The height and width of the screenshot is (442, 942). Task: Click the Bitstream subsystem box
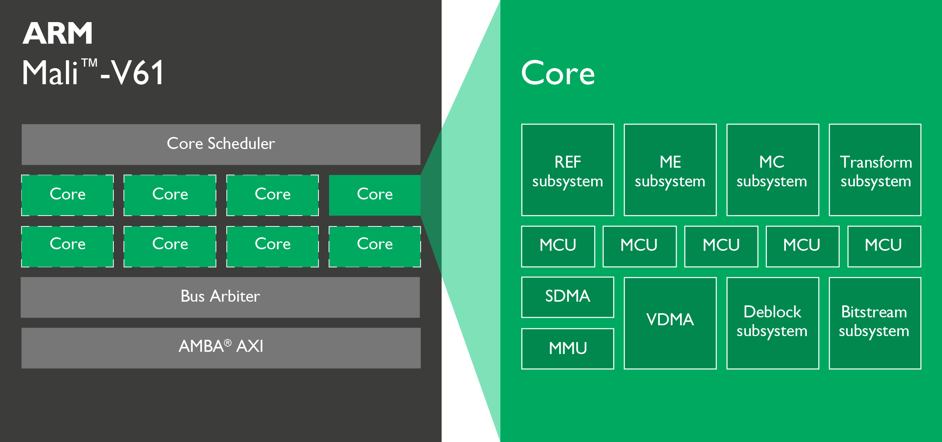coord(875,323)
